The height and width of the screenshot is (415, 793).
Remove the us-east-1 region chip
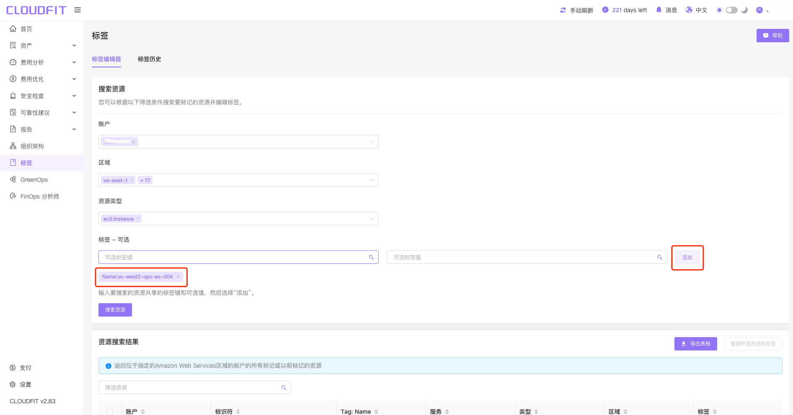point(131,180)
